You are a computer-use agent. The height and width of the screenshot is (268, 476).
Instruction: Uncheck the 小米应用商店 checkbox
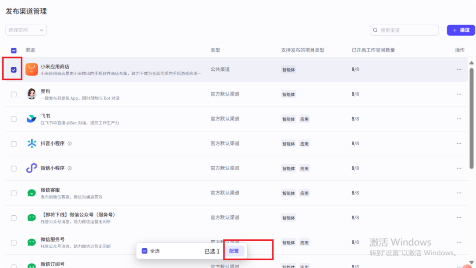pyautogui.click(x=14, y=70)
